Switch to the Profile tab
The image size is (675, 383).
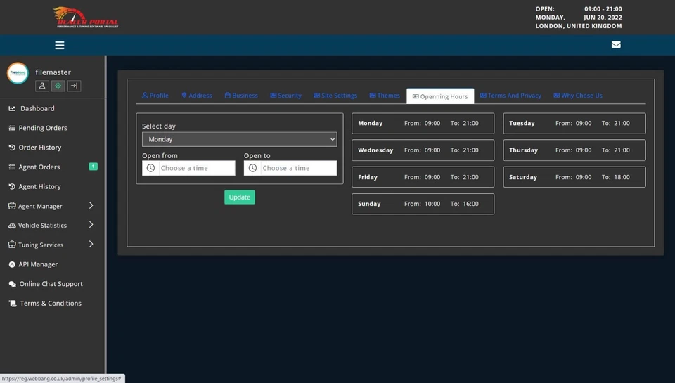click(155, 96)
